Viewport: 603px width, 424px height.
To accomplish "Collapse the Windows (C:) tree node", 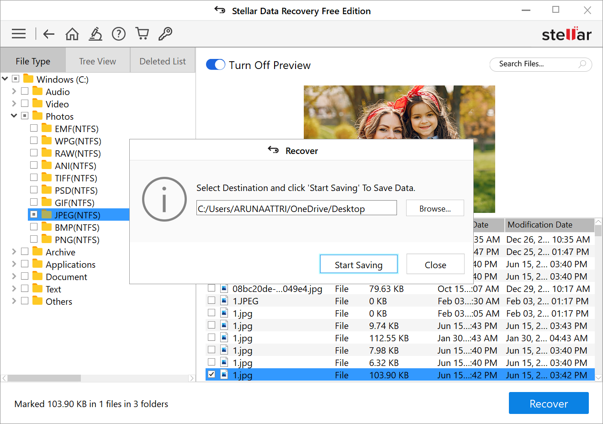I will 5,79.
